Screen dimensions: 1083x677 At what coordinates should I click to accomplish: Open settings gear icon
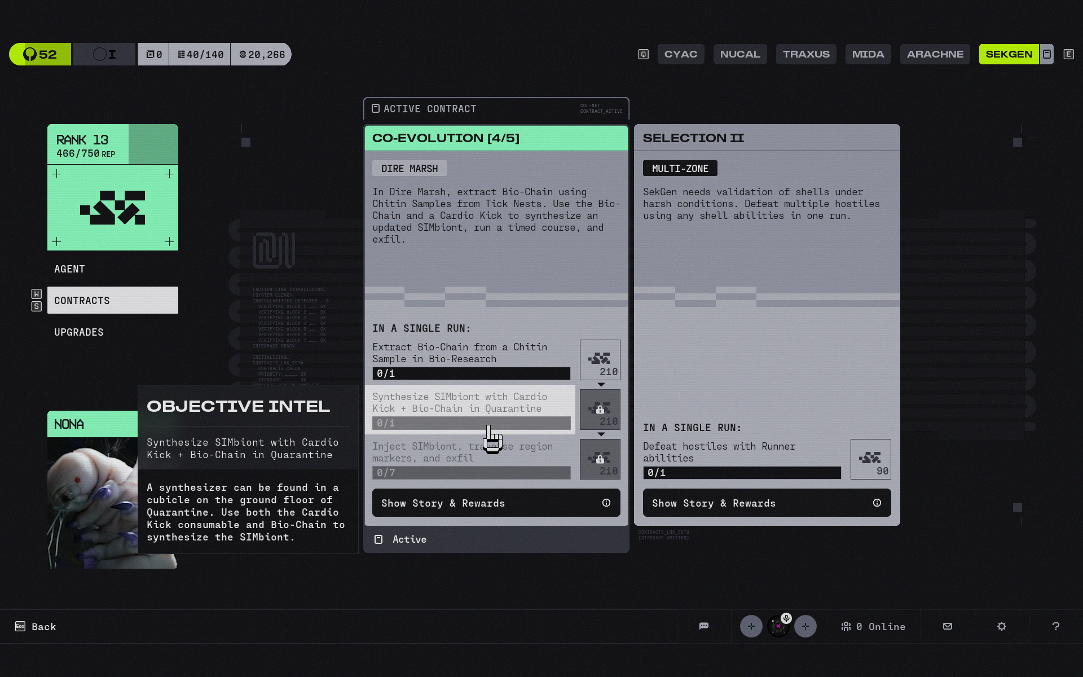(x=1002, y=626)
